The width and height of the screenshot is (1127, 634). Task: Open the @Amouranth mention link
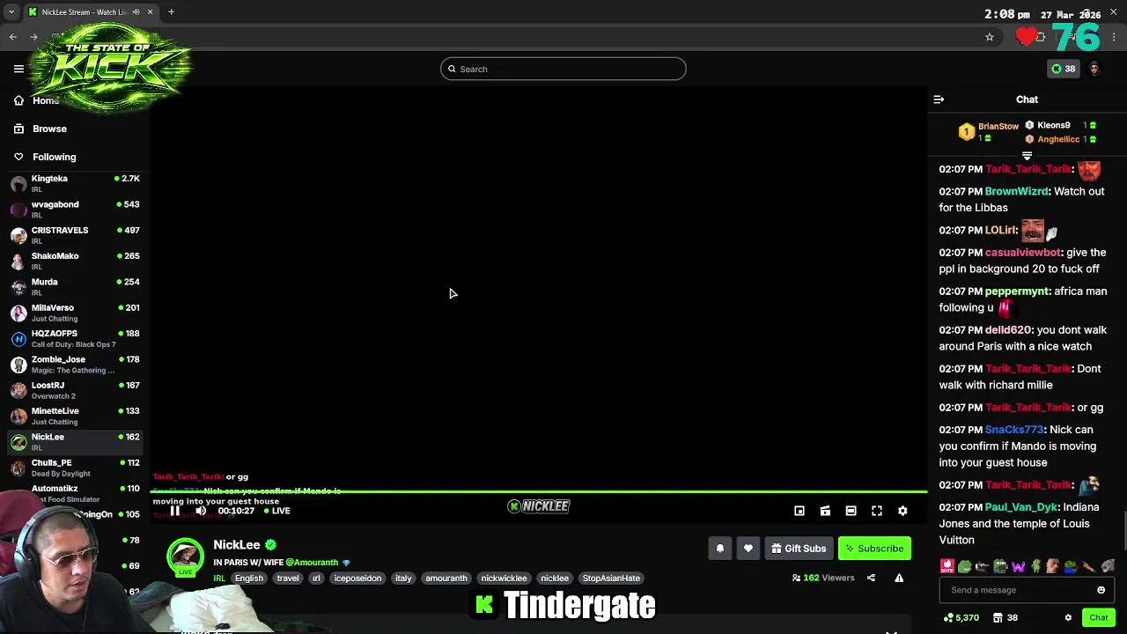pos(312,563)
